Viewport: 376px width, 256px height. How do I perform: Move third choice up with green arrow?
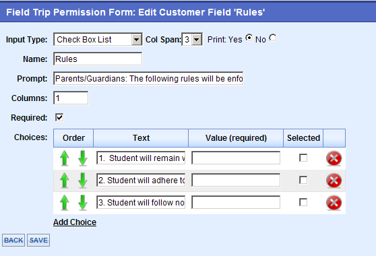click(65, 203)
